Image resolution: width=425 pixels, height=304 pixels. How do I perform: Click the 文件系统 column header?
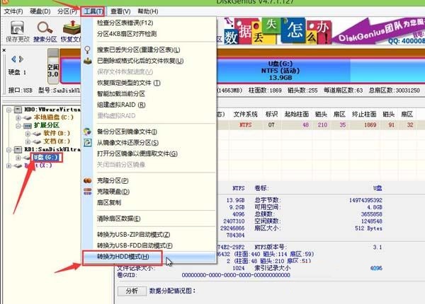coord(245,114)
